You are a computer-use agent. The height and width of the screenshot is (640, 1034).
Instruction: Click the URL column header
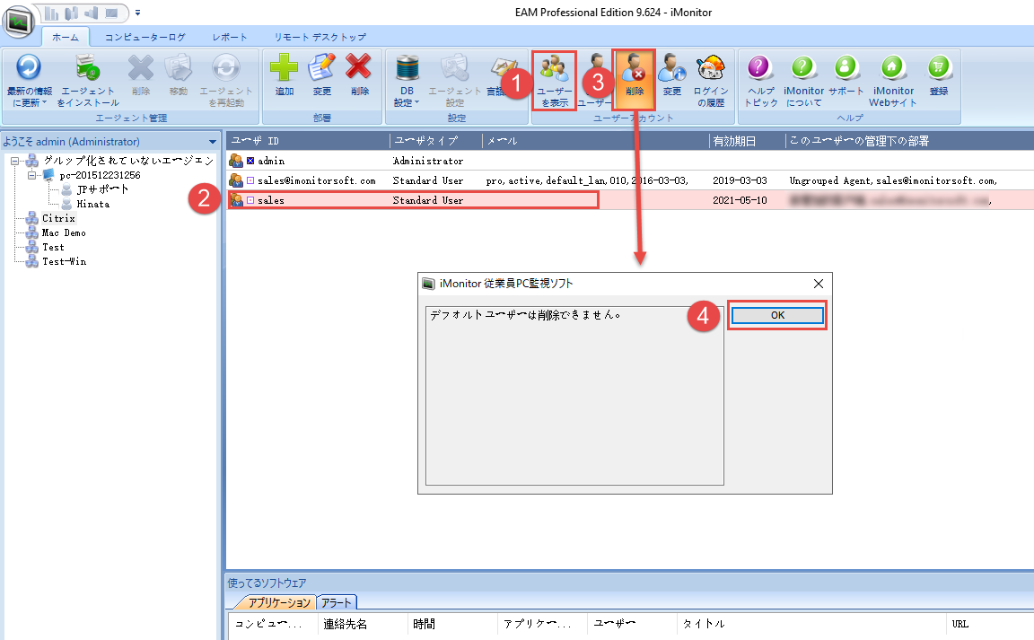[x=991, y=624]
